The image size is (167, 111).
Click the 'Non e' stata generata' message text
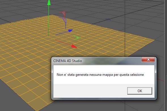[100, 75]
